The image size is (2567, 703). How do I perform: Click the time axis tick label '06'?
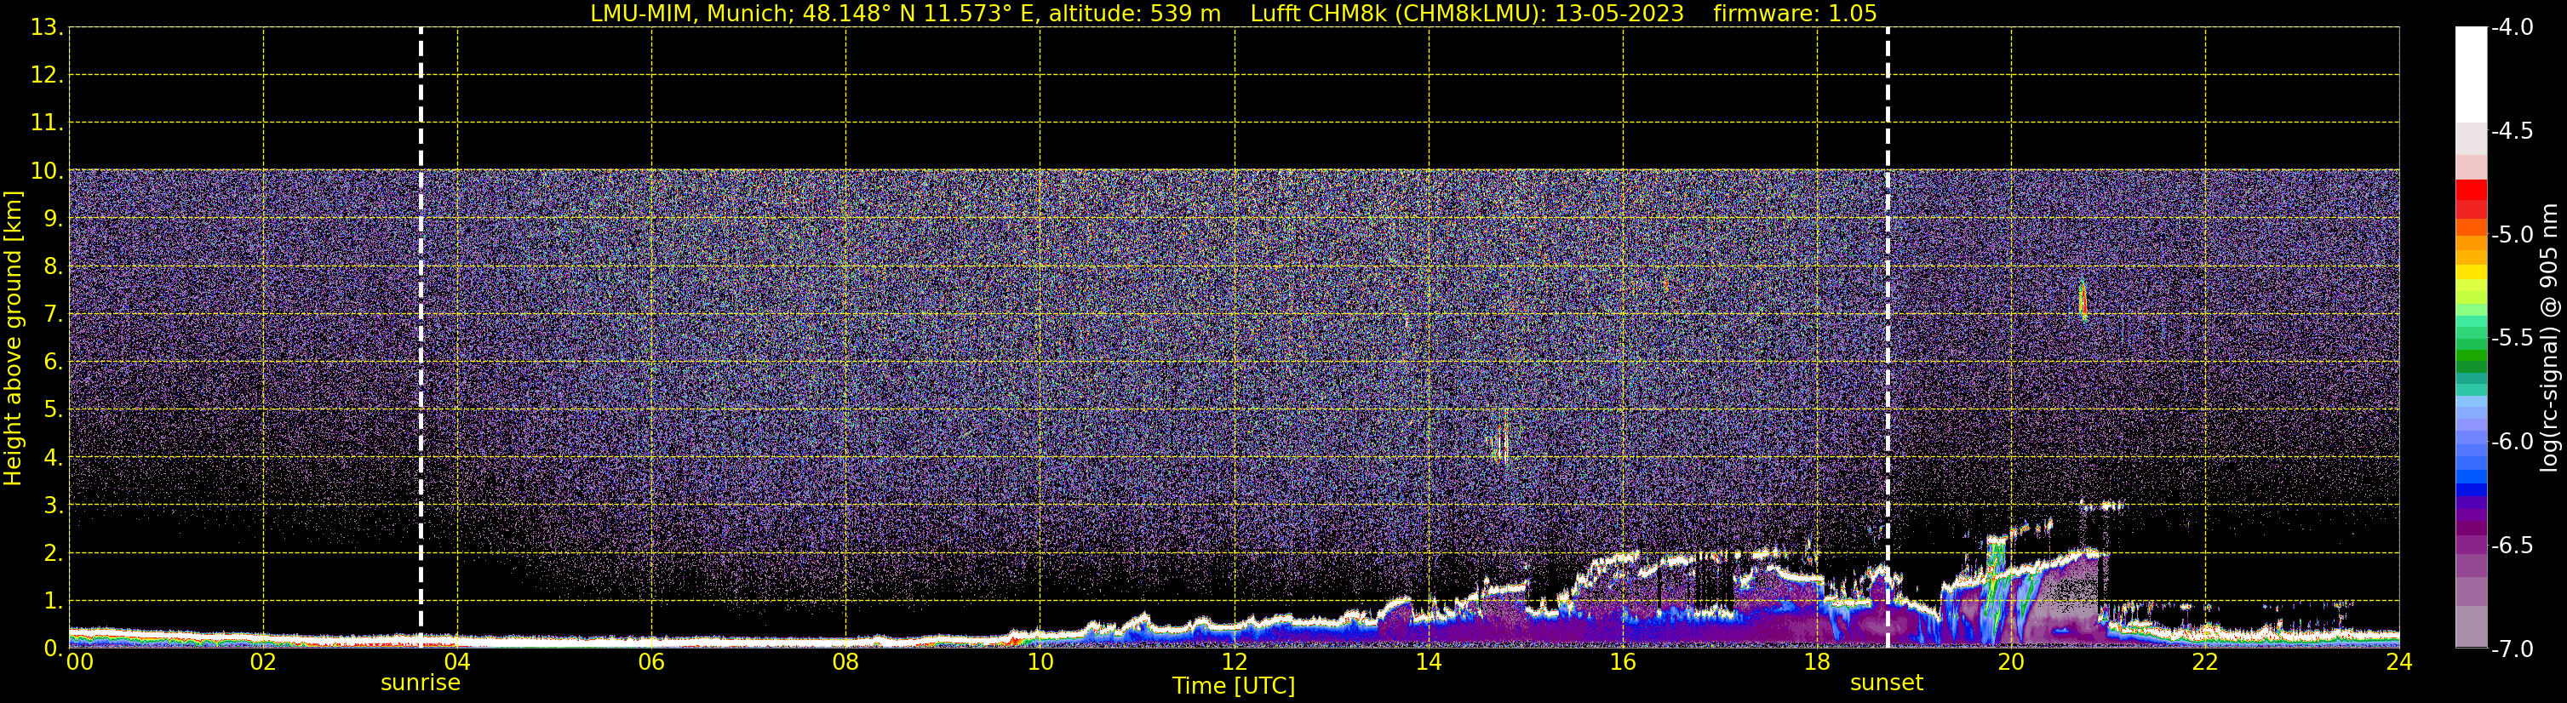(651, 662)
